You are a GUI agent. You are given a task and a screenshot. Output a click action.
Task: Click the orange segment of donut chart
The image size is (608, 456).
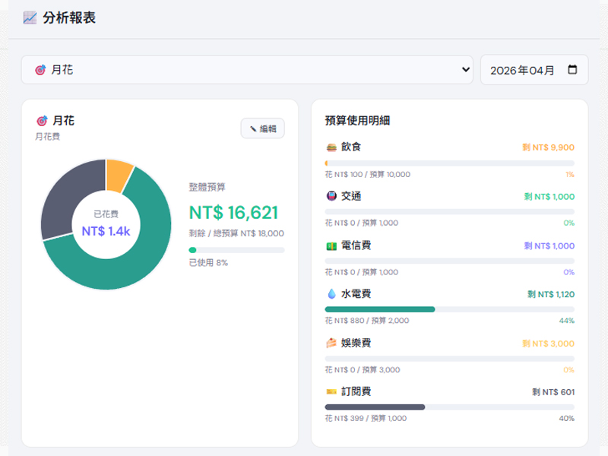point(119,174)
